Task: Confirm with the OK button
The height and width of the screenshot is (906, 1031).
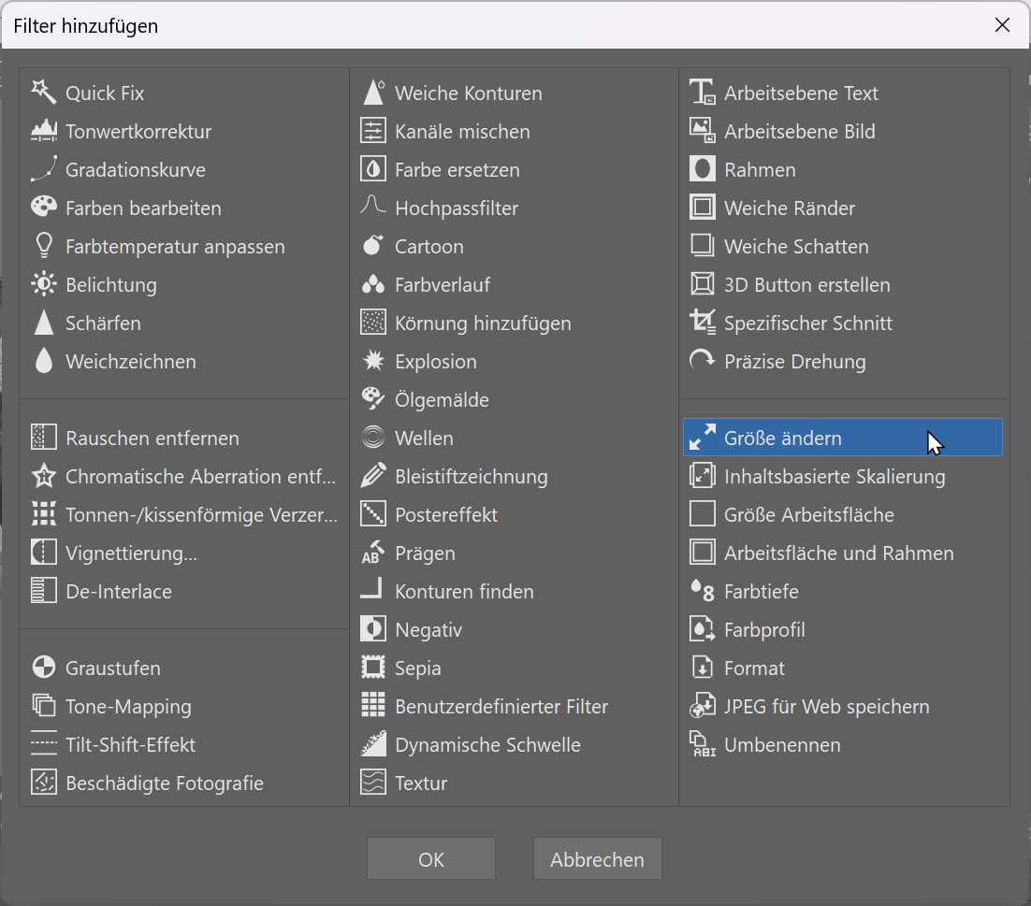Action: click(431, 859)
